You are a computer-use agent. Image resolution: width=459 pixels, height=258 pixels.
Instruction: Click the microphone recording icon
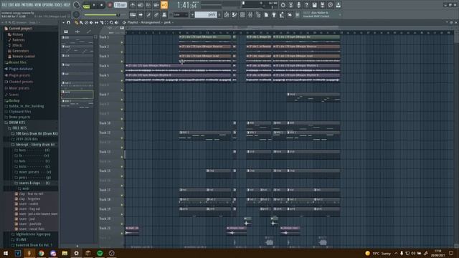pyautogui.click(x=298, y=5)
